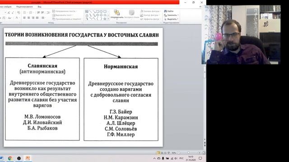This screenshot has width=289, height=162.
Task: Fit slide to current window
Action: 204,153
